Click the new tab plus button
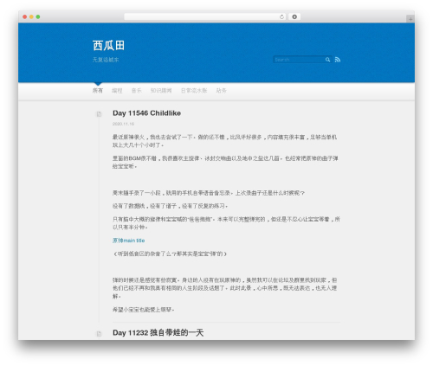Screen dimensions: 433x366 (410, 19)
